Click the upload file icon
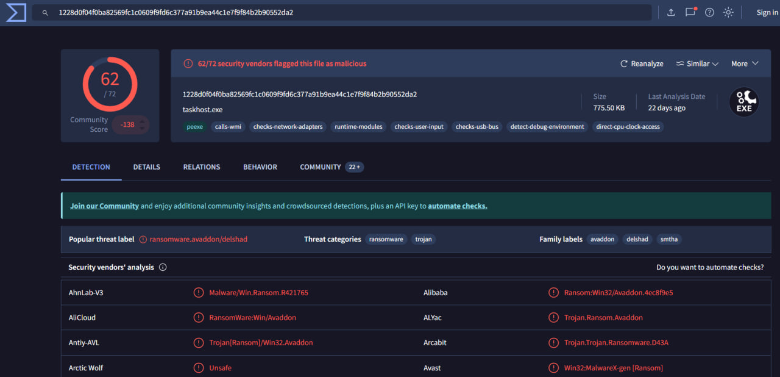The height and width of the screenshot is (377, 780). point(671,13)
